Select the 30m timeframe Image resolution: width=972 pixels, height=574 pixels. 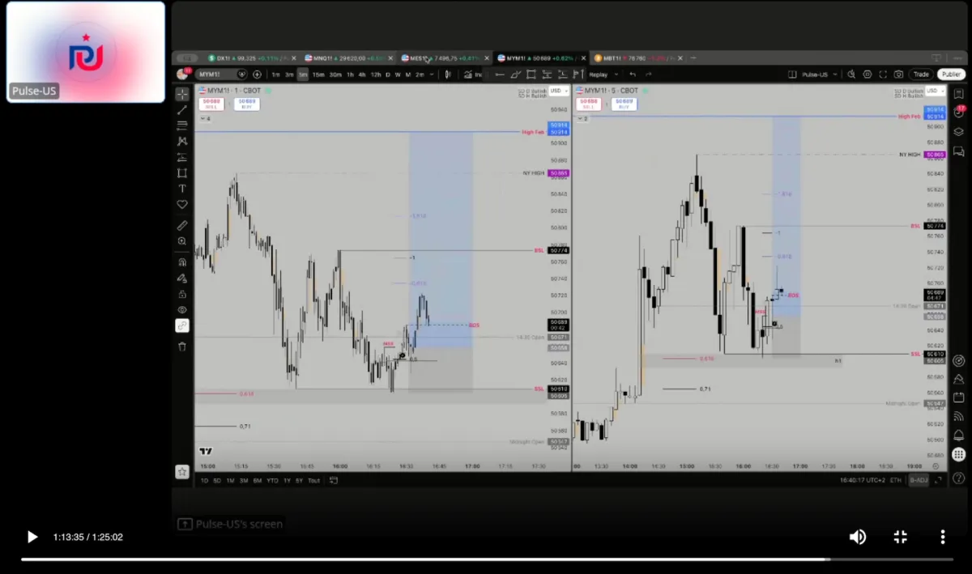coord(335,74)
